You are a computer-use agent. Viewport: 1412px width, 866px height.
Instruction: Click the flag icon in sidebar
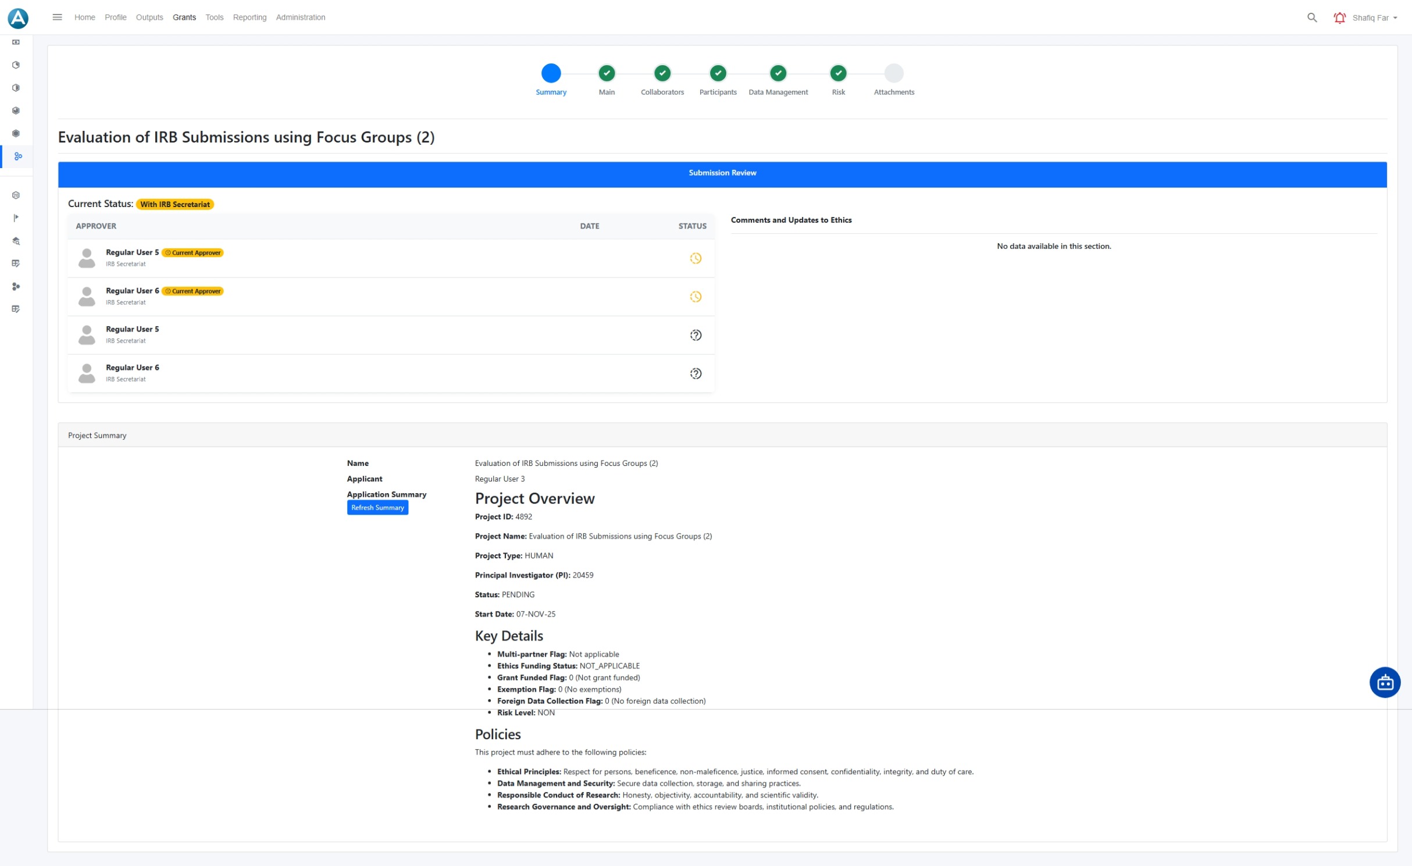pyautogui.click(x=16, y=218)
